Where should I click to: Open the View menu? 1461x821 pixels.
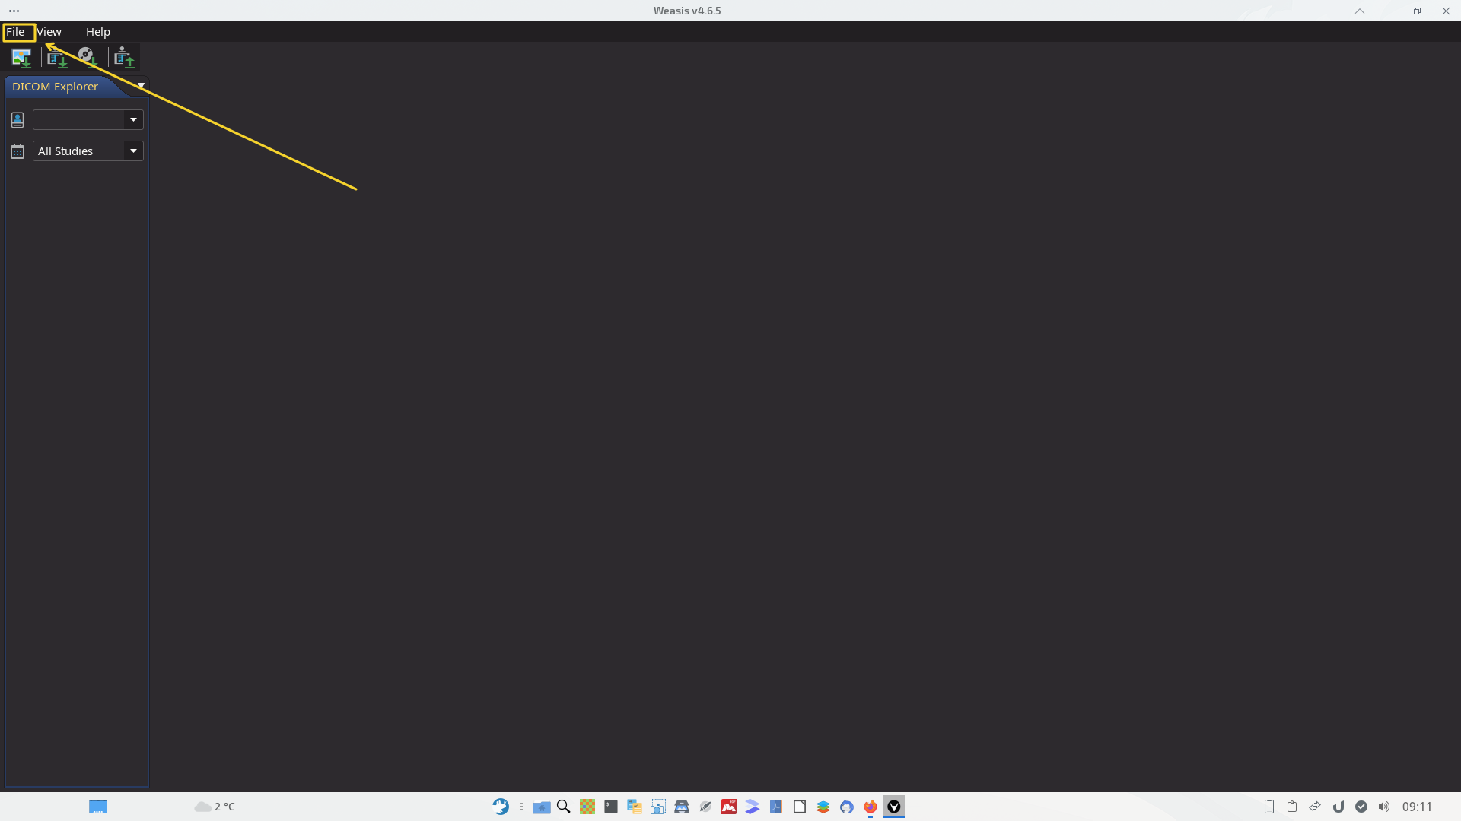[x=49, y=32]
